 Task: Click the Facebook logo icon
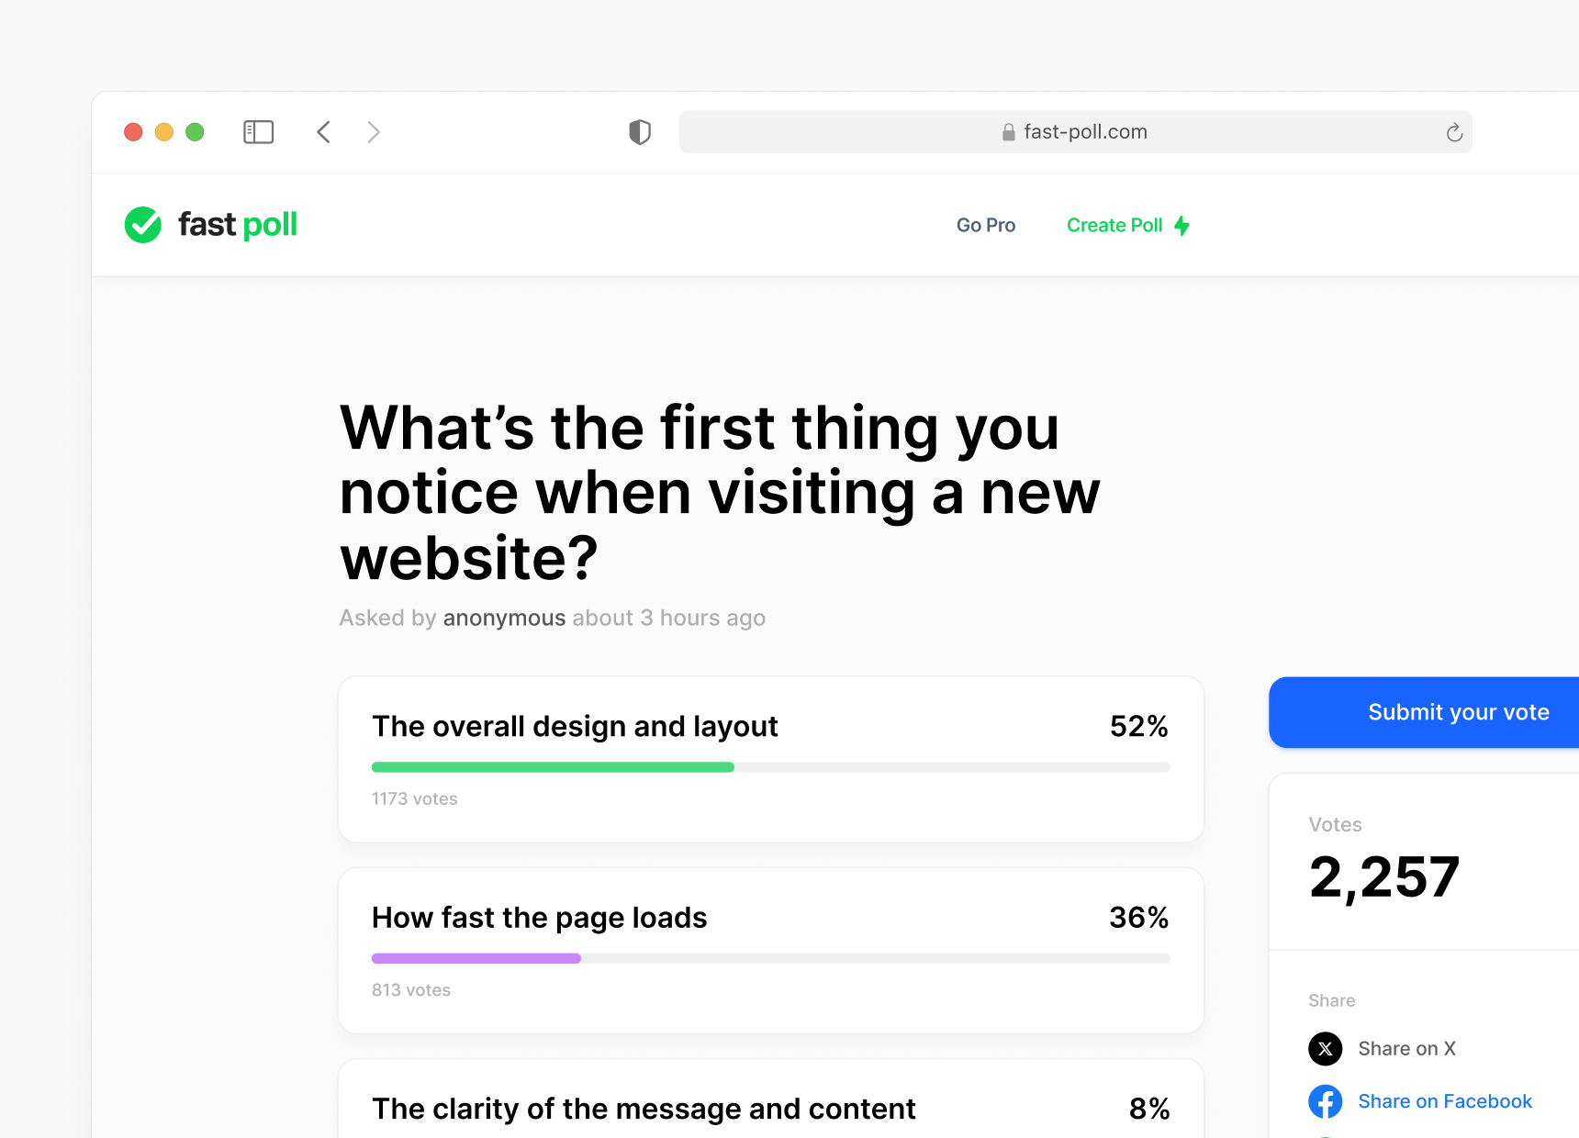1325,1101
